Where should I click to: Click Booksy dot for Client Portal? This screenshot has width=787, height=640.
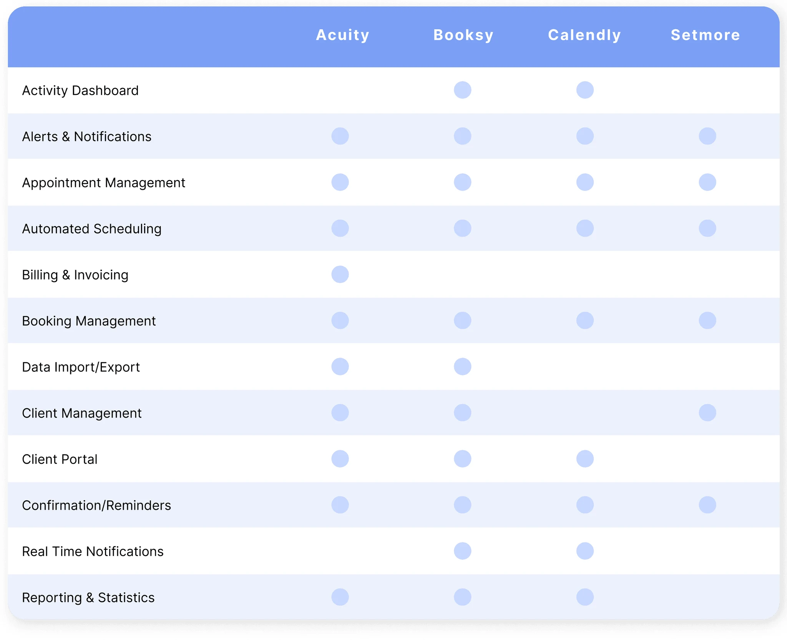pos(463,459)
